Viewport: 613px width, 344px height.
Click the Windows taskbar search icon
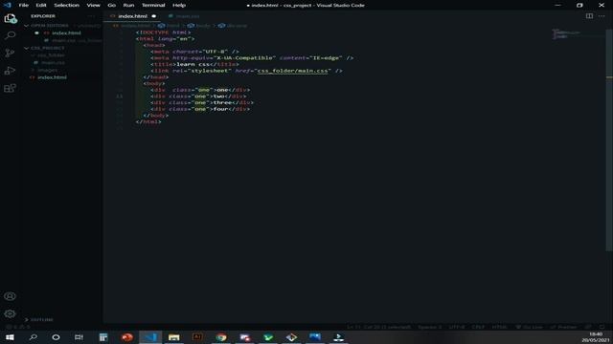34,337
